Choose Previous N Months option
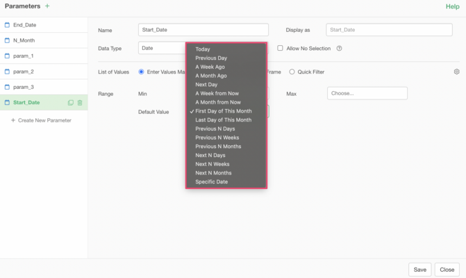The height and width of the screenshot is (278, 466). tap(226, 146)
